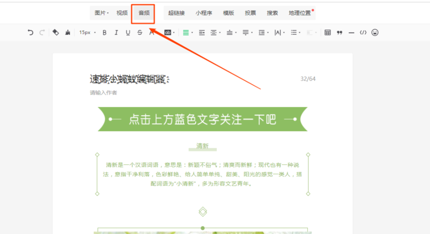Insert a horizontal divider line
Image resolution: width=430 pixels, height=234 pixels.
coord(351,32)
